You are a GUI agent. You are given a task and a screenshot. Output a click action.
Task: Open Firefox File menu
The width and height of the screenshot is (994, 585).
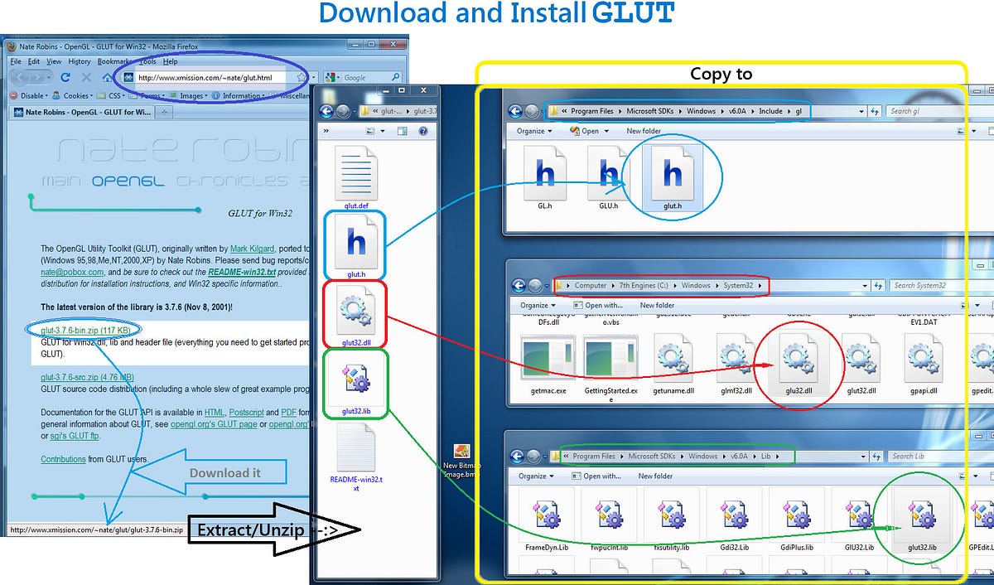[x=15, y=61]
